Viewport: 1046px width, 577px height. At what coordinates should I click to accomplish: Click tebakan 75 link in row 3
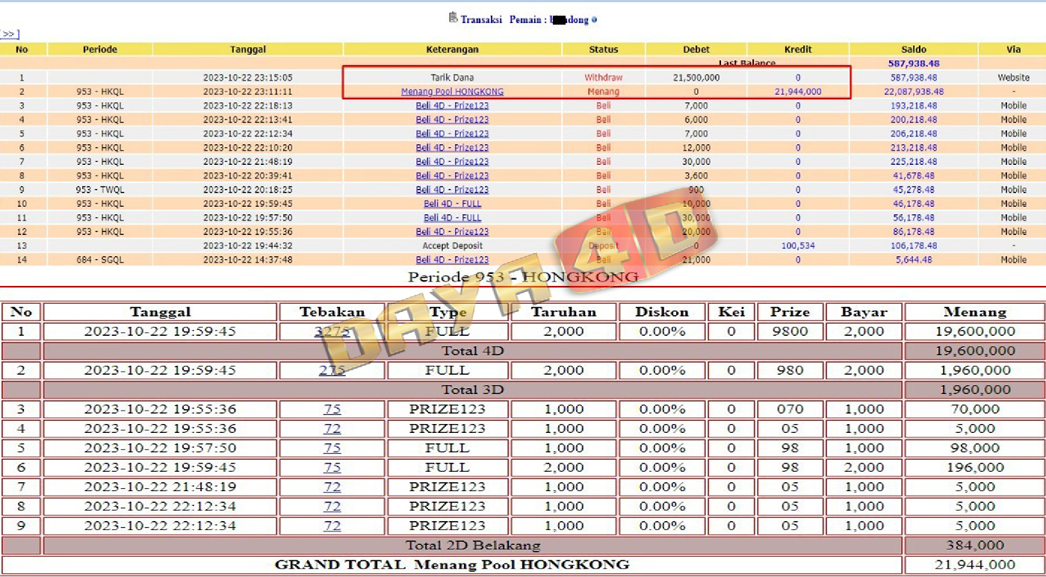(x=332, y=409)
